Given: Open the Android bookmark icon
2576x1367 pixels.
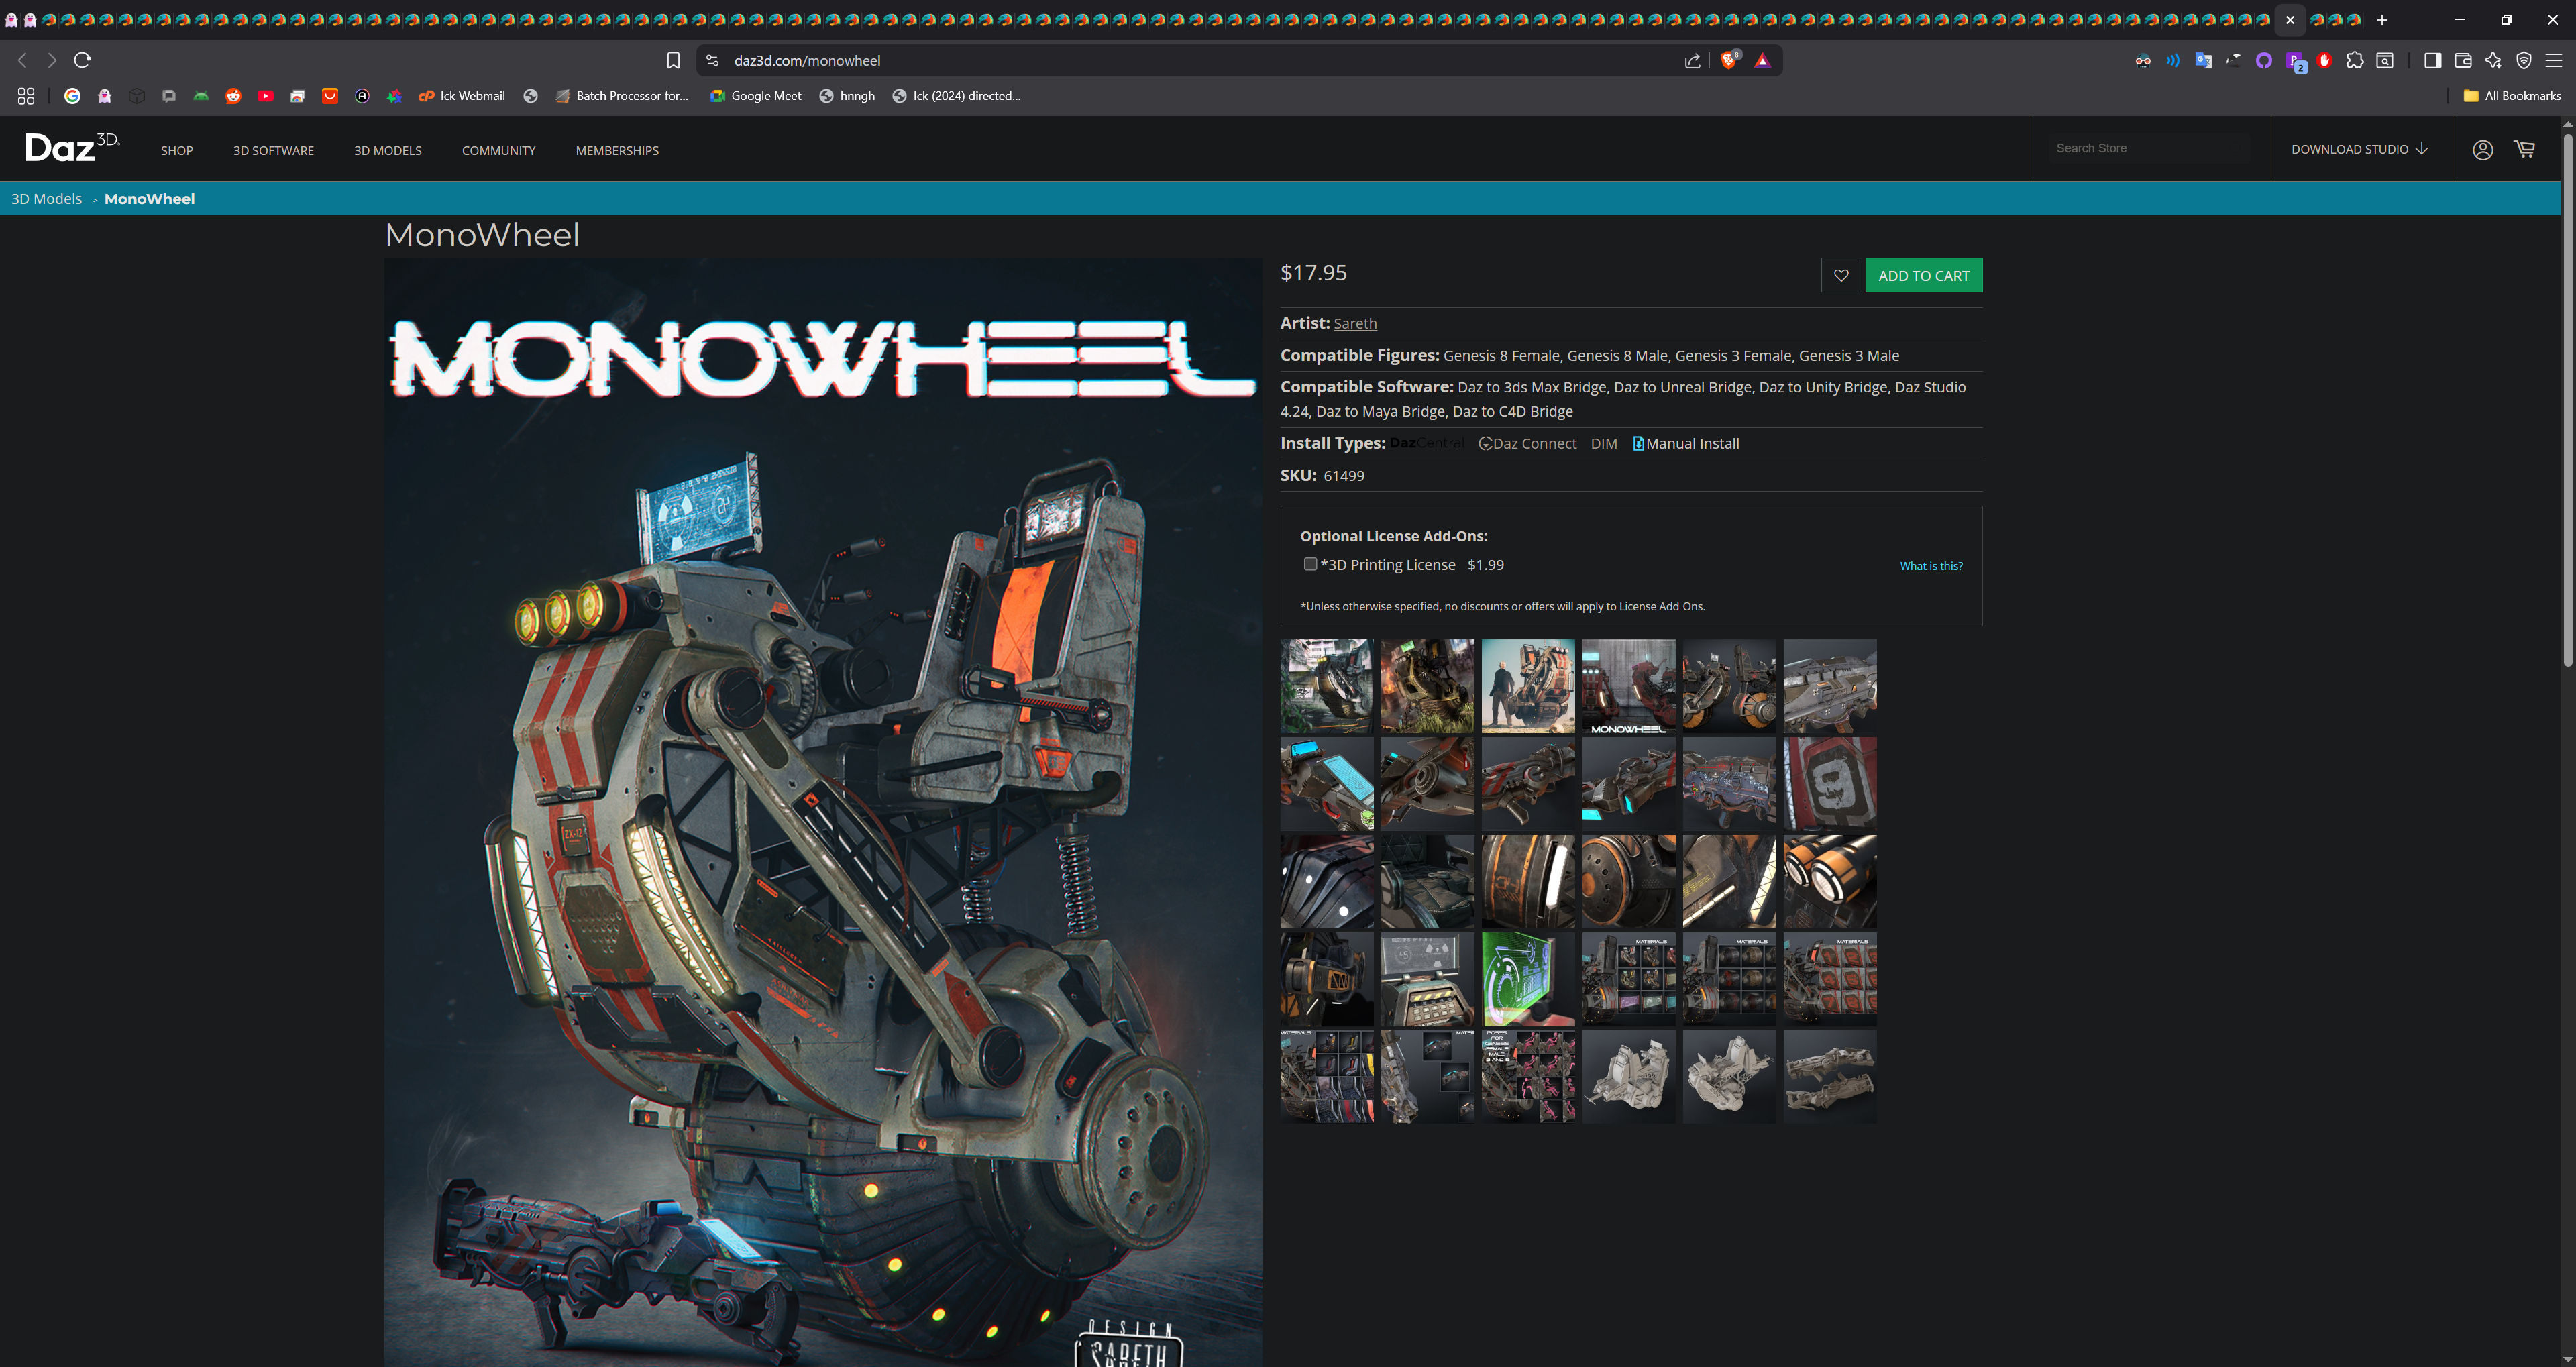Looking at the screenshot, I should (201, 96).
